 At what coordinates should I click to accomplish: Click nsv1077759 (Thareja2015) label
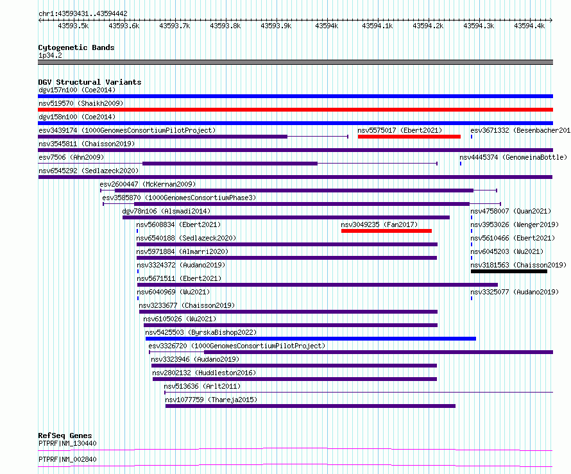[211, 400]
